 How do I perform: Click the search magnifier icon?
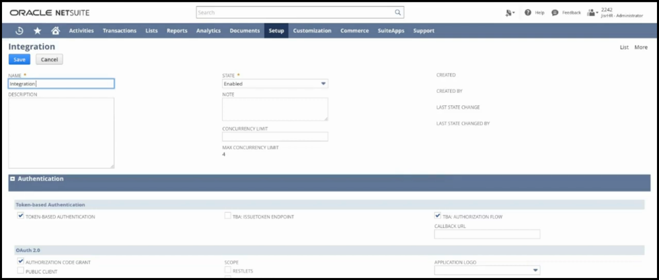[397, 12]
